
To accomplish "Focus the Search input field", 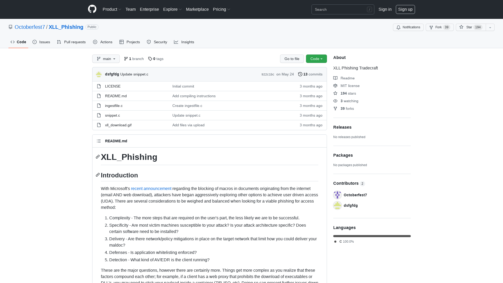I will tap(343, 9).
